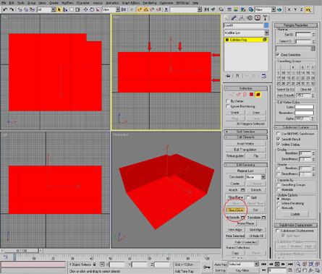Open the Create panel tab

point(226,18)
